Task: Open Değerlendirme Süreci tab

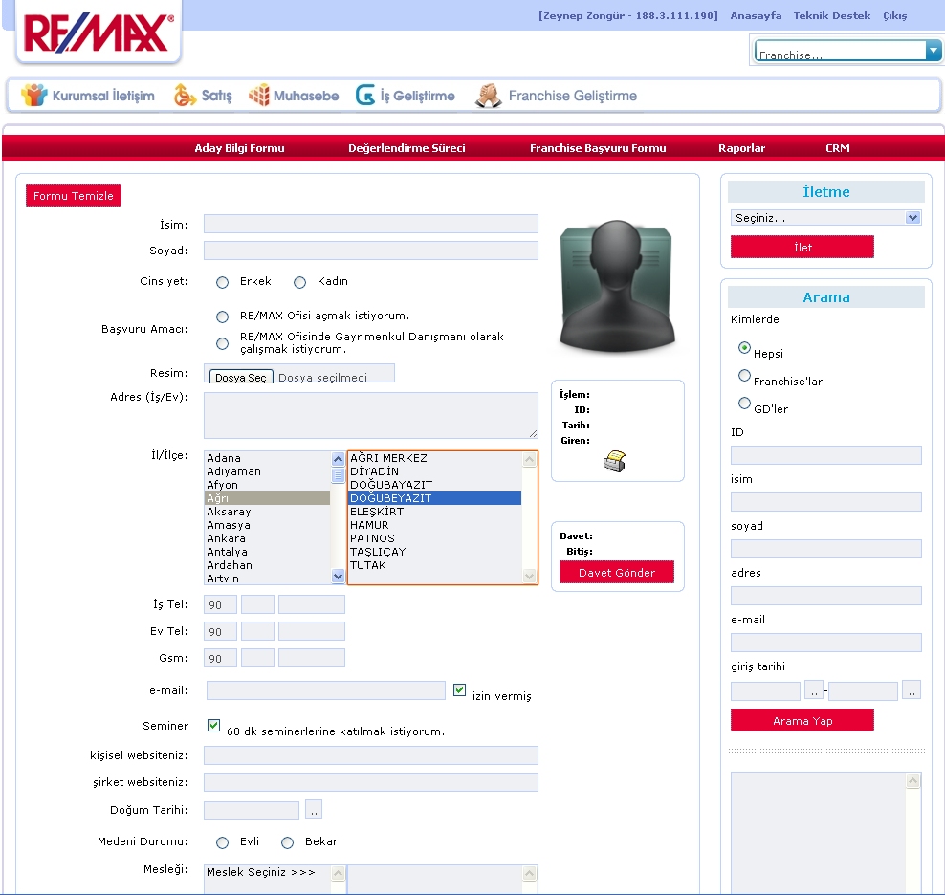Action: [x=407, y=148]
